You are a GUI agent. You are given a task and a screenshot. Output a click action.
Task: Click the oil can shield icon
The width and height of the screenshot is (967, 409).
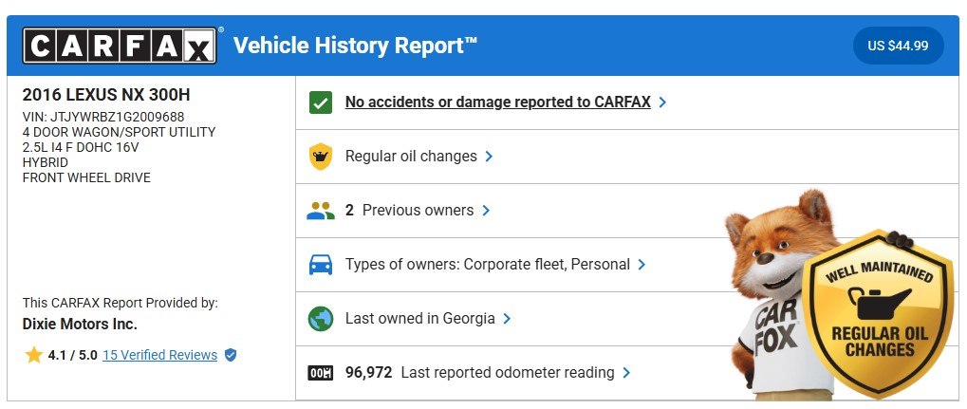coord(321,157)
